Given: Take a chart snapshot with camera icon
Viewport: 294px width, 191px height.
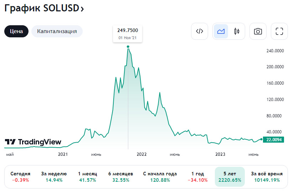Looking at the screenshot, I should click(258, 31).
